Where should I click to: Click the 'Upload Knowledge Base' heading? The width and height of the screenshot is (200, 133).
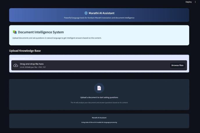click(x=25, y=51)
